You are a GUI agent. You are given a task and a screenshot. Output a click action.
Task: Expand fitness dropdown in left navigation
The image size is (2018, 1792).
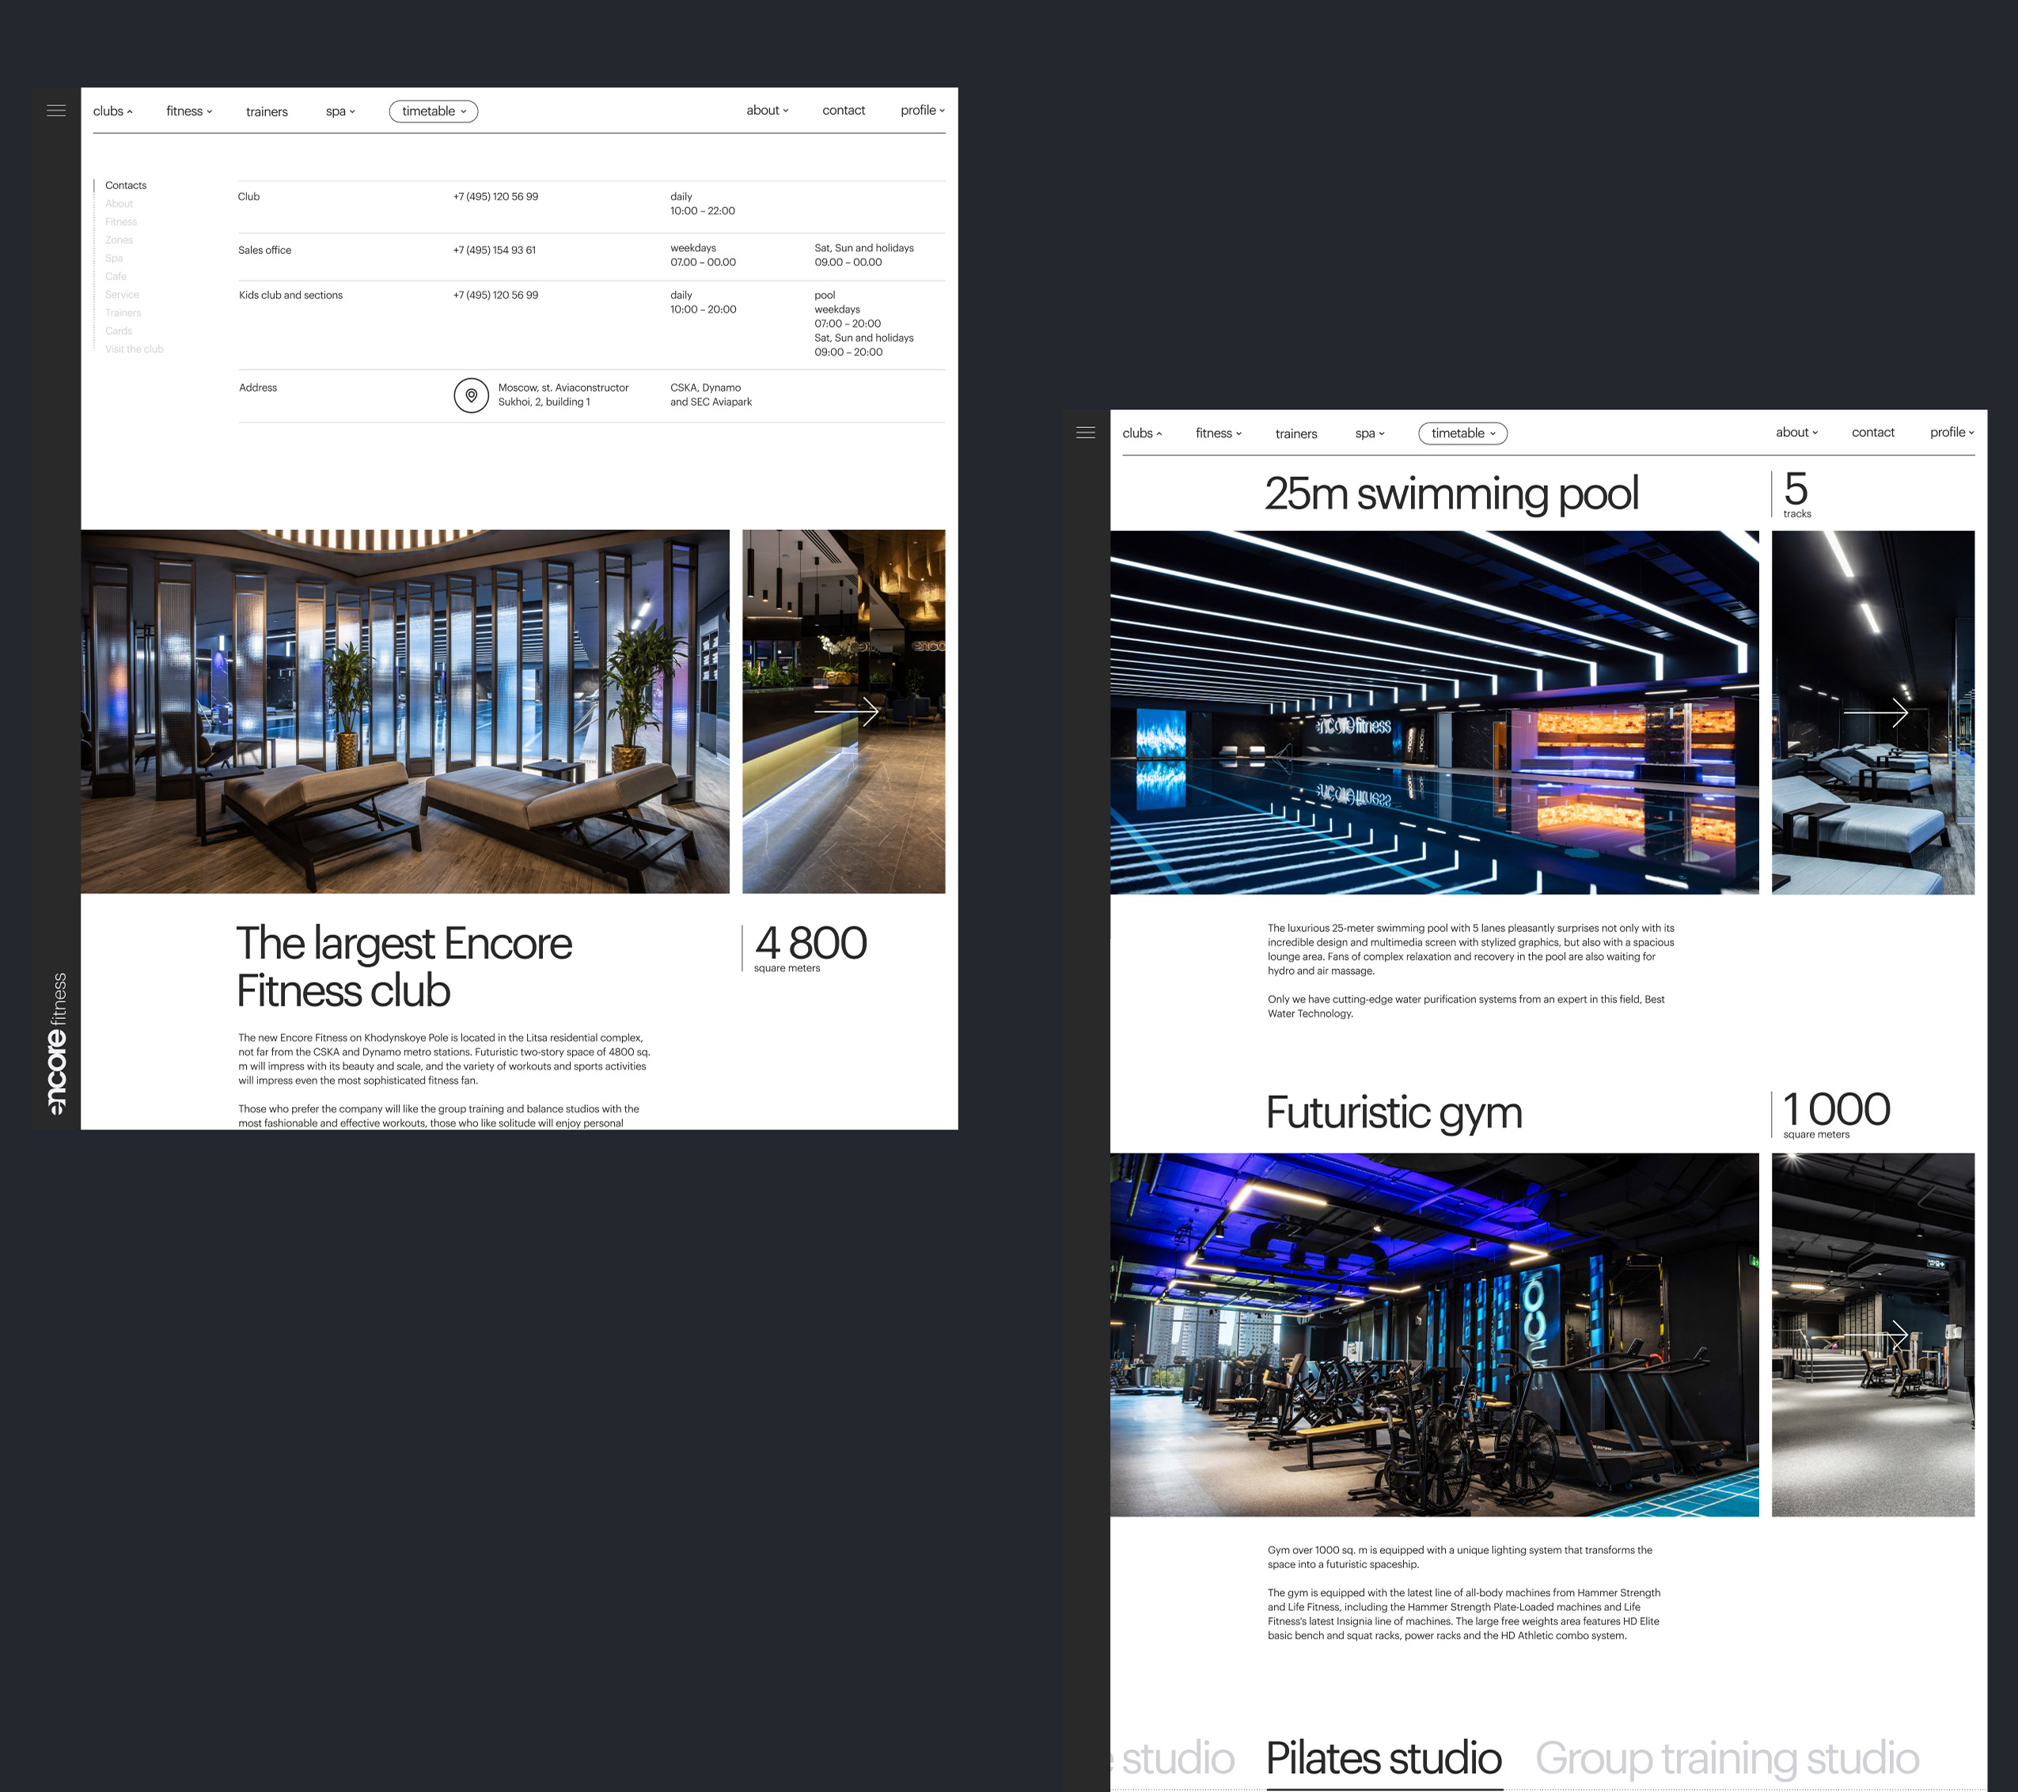pos(188,112)
